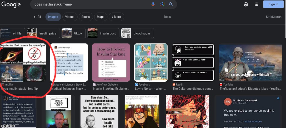This screenshot has width=286, height=128.
Task: Open the Tools options
Action: tap(167, 17)
